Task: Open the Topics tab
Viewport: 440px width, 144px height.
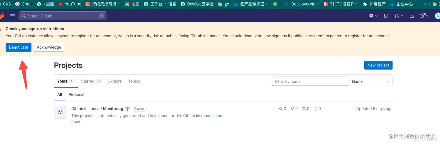Action: point(134,81)
